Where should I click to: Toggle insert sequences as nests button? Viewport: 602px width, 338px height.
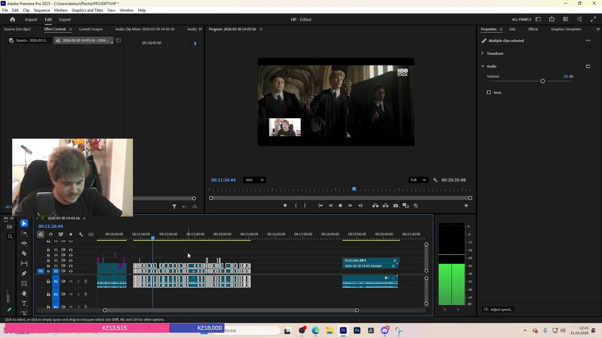pos(41,234)
